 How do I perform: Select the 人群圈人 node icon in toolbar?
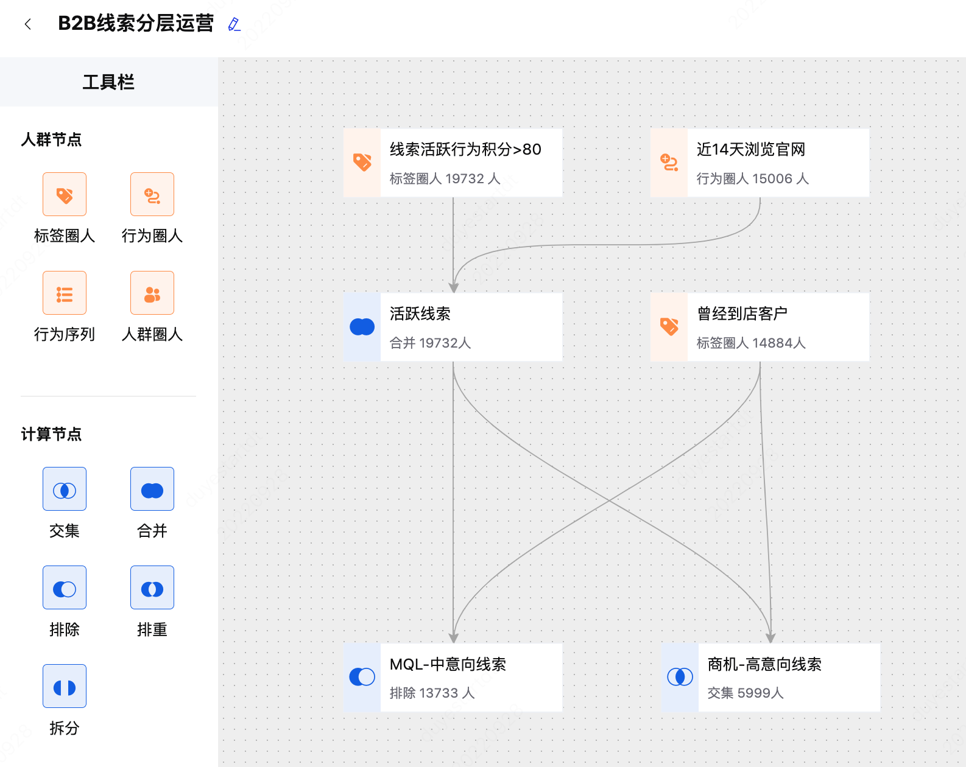[152, 293]
